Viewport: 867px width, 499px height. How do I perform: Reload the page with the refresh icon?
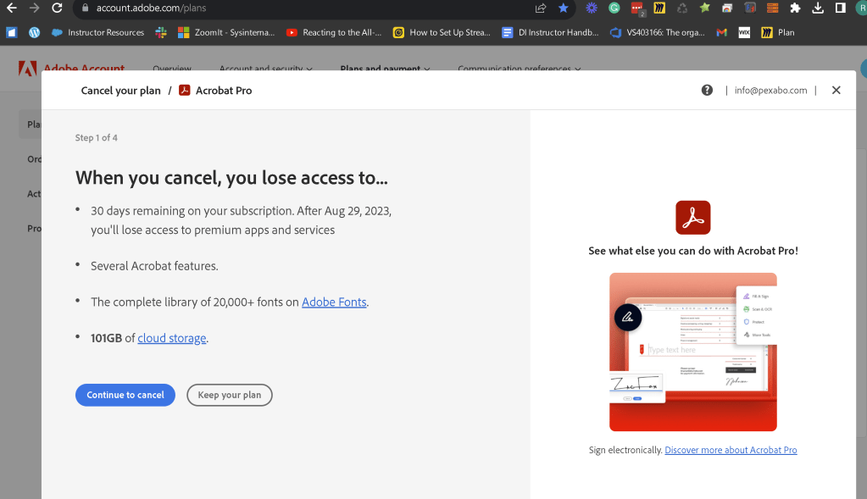(x=57, y=8)
